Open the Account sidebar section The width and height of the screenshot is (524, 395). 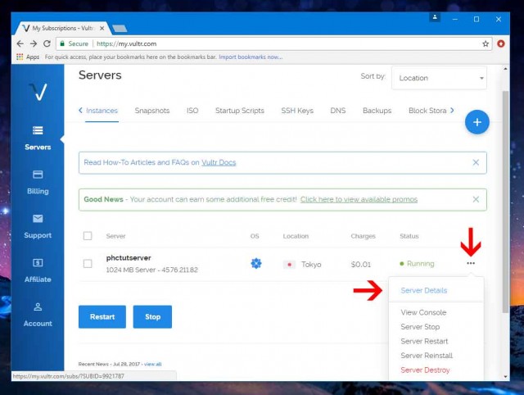coord(38,315)
